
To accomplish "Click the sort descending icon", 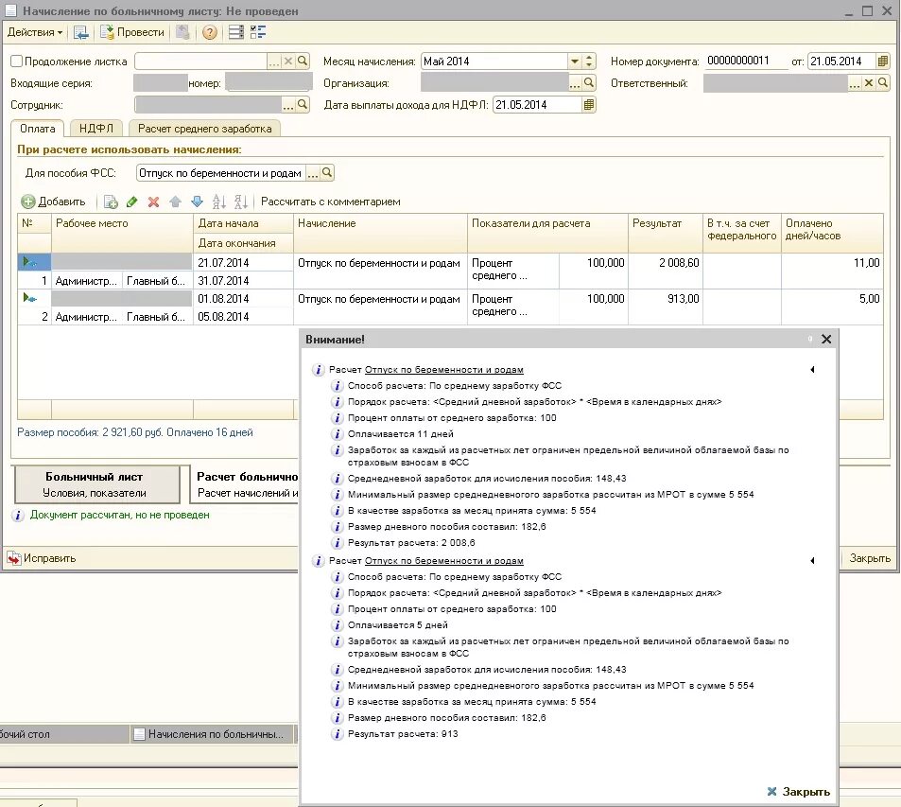I will click(241, 202).
